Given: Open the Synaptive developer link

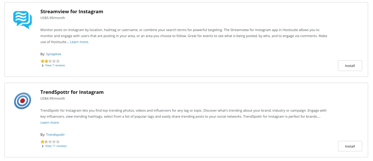Looking at the screenshot, I should coord(53,54).
